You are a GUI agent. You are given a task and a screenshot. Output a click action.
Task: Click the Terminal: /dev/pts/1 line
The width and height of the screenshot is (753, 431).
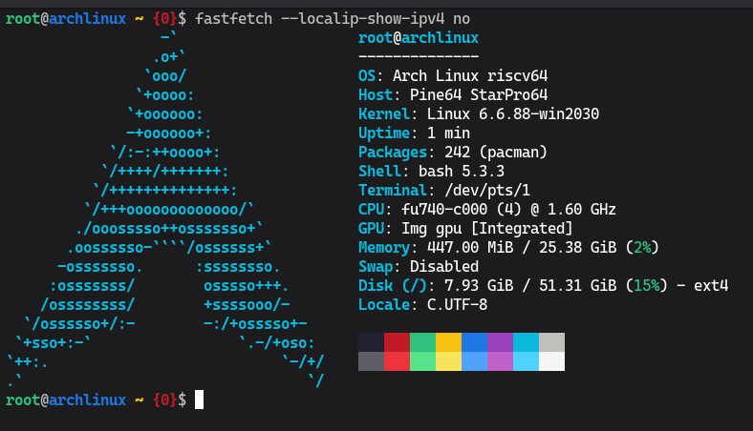coord(444,191)
